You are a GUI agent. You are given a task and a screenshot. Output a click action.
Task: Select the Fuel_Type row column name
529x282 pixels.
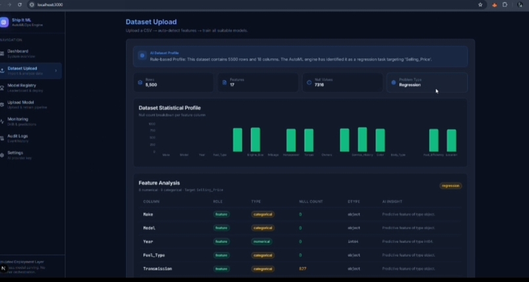click(x=154, y=255)
